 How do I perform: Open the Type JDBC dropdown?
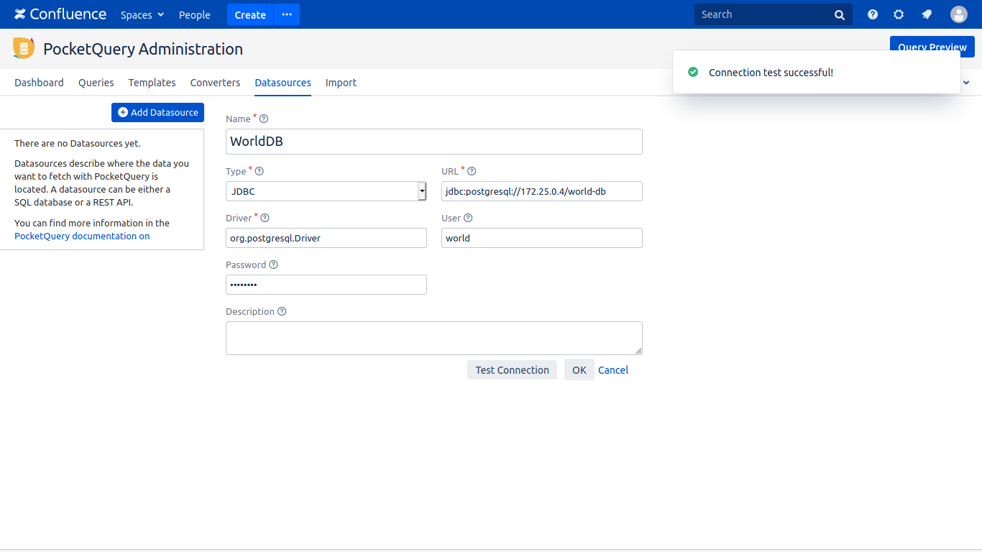[x=326, y=191]
